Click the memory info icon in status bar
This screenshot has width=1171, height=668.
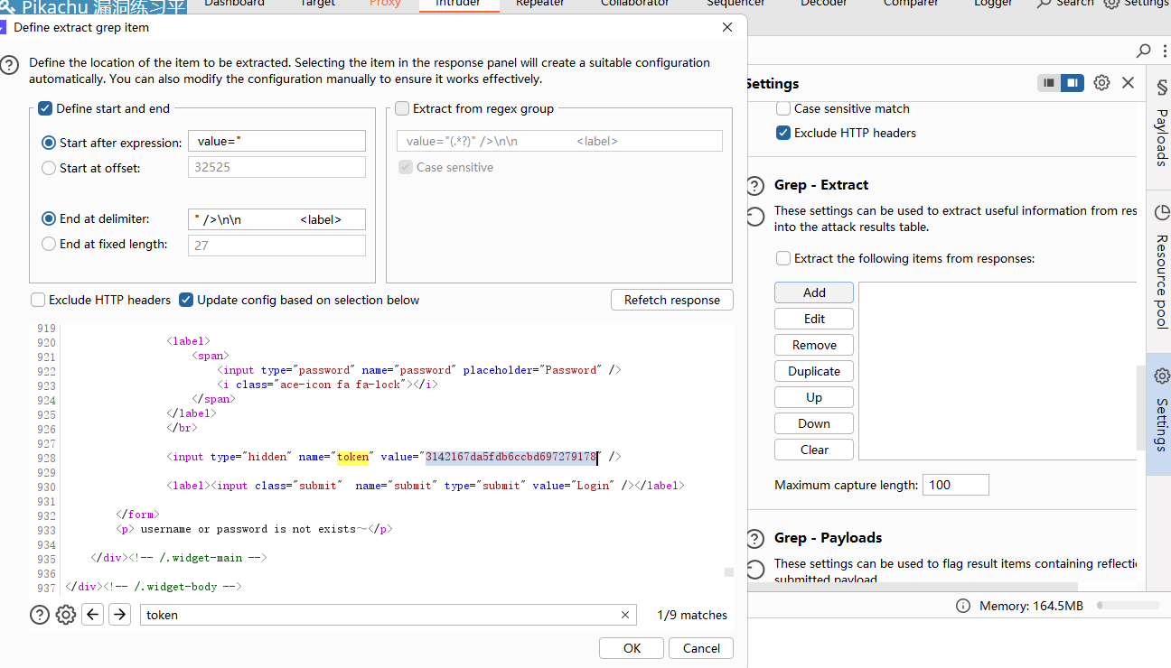963,606
